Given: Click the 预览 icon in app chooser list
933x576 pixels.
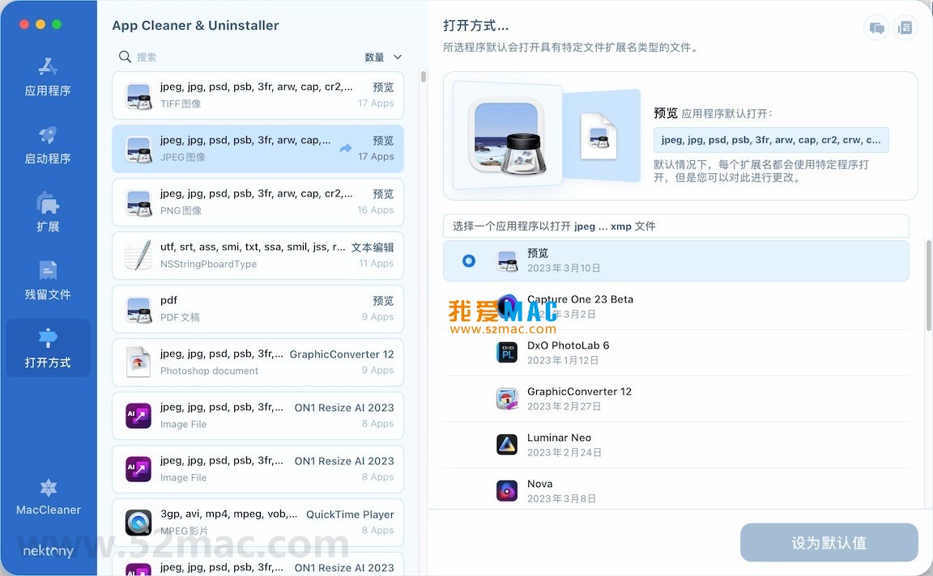Looking at the screenshot, I should (507, 260).
